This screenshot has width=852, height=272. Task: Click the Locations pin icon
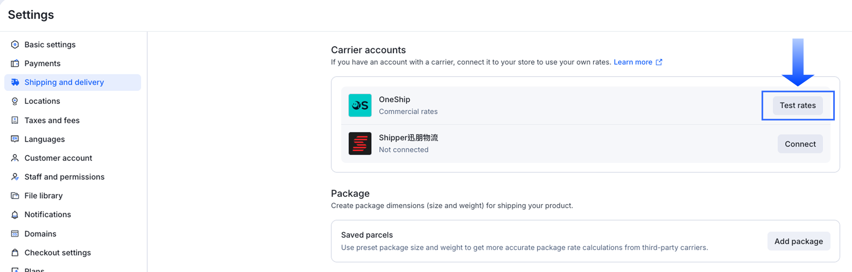[15, 101]
